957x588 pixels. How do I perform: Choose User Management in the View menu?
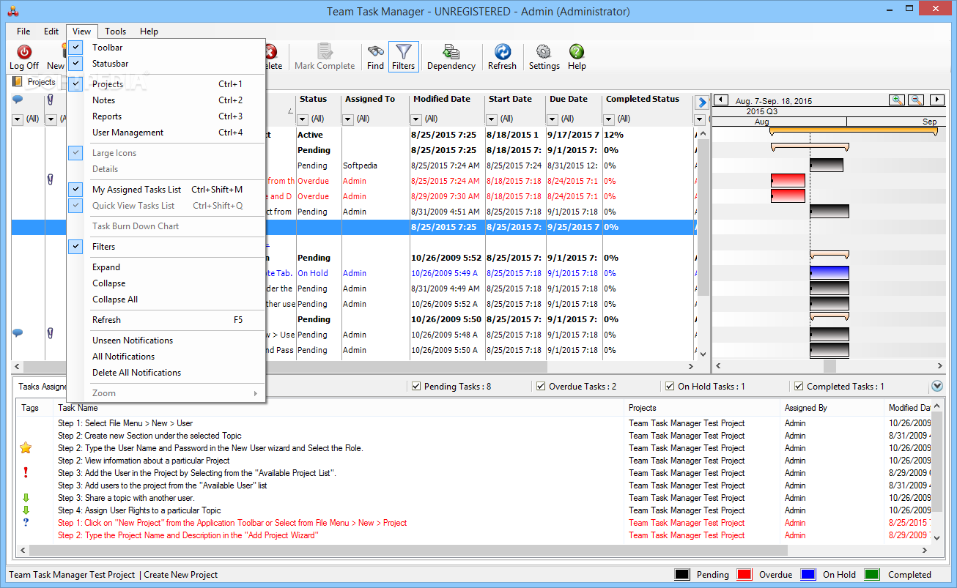point(166,133)
